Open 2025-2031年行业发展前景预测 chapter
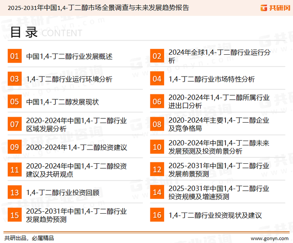 tap(219, 170)
